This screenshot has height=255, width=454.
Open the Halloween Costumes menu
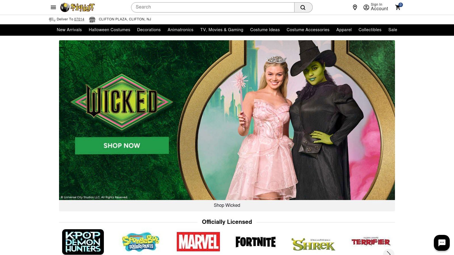coord(109,30)
